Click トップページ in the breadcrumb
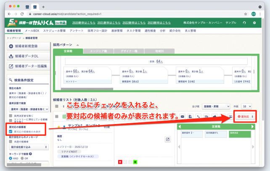The image size is (270, 171). [14, 38]
